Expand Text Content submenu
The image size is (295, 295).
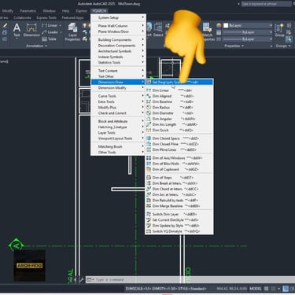pyautogui.click(x=118, y=71)
